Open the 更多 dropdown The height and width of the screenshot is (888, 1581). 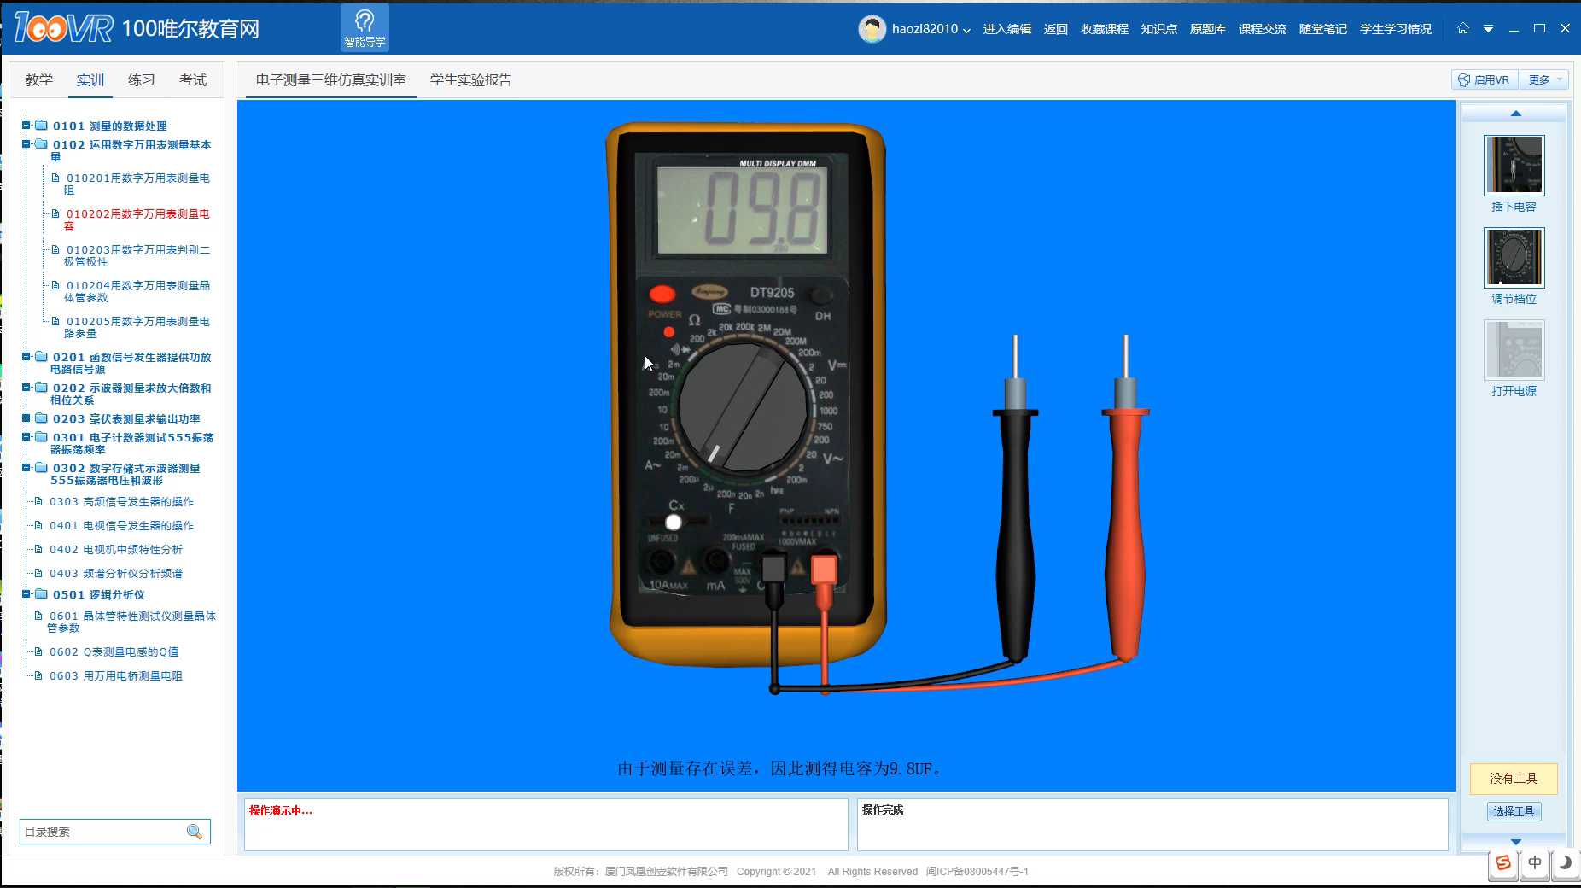1545,79
